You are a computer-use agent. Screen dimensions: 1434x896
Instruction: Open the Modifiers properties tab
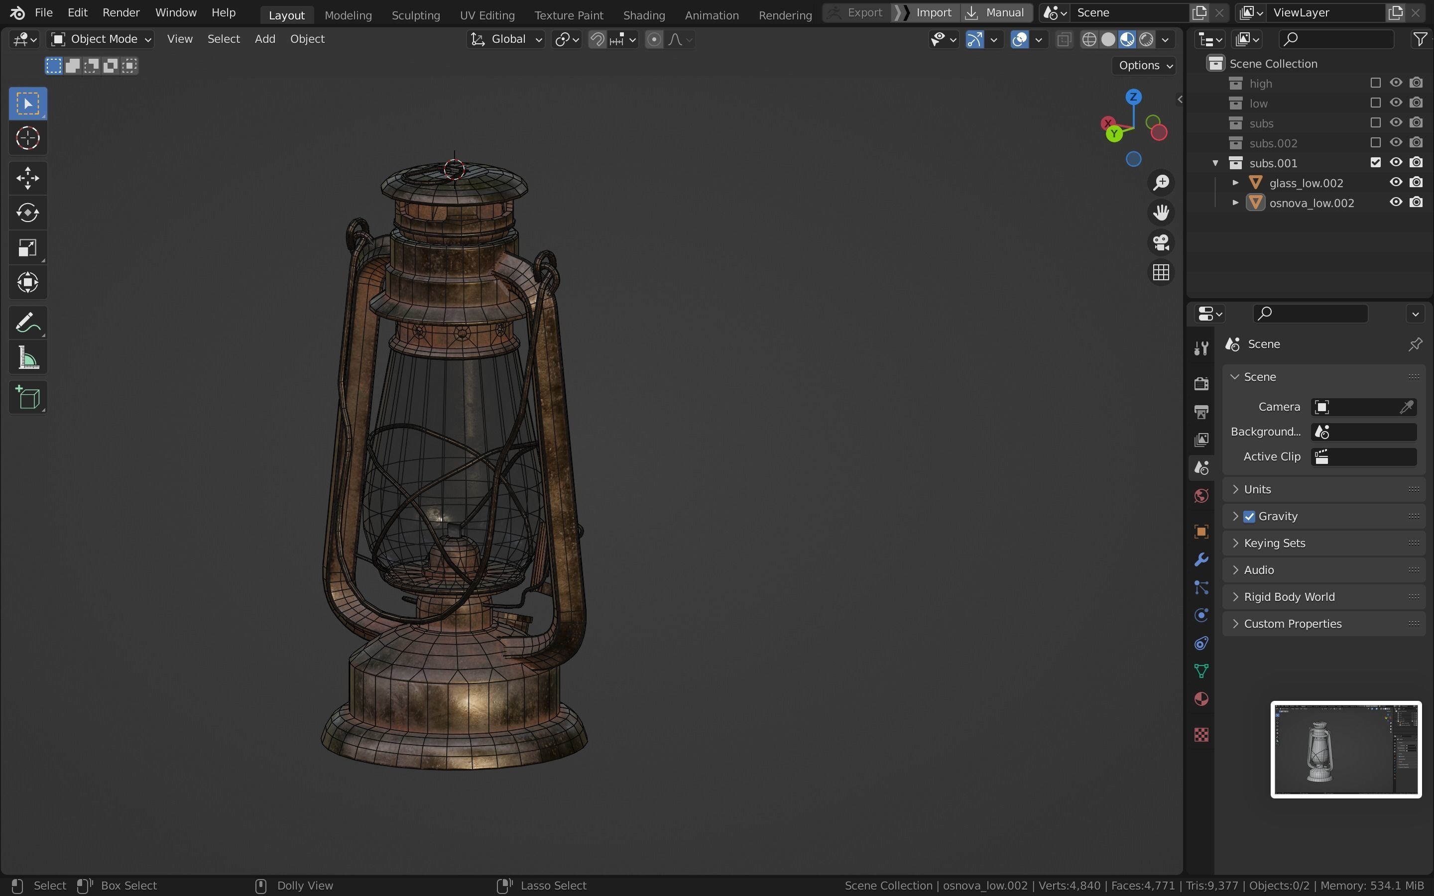click(1201, 560)
